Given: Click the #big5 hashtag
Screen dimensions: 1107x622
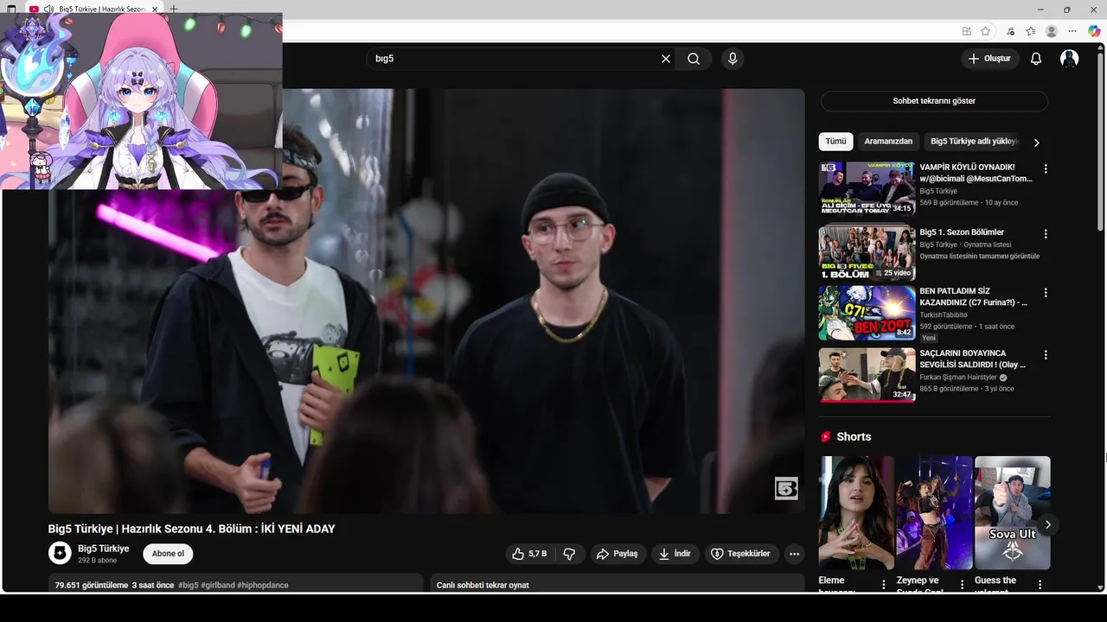Looking at the screenshot, I should click(x=189, y=586).
